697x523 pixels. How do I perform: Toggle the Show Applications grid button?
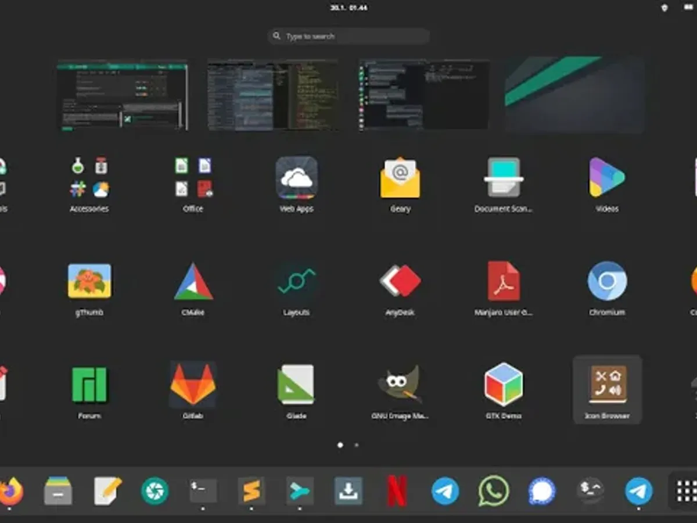pyautogui.click(x=685, y=492)
